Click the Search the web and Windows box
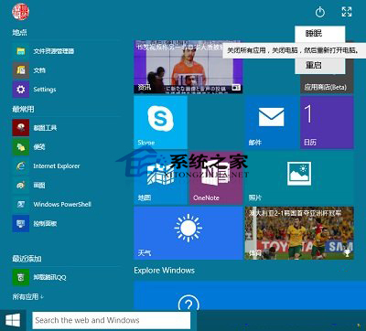The width and height of the screenshot is (366, 331). point(112,320)
